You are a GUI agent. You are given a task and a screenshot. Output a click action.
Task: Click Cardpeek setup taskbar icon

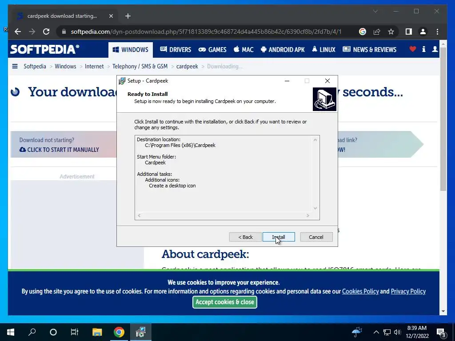[141, 332]
